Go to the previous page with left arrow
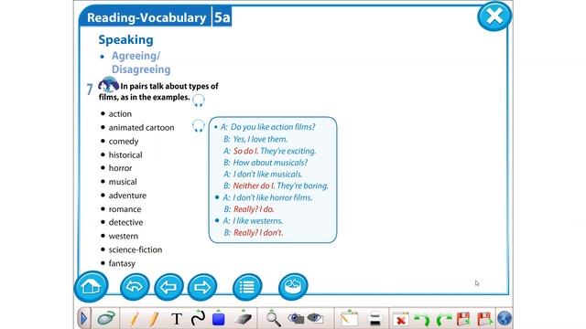 (x=168, y=287)
